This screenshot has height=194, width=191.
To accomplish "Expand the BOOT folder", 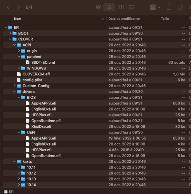I will pos(10,33).
